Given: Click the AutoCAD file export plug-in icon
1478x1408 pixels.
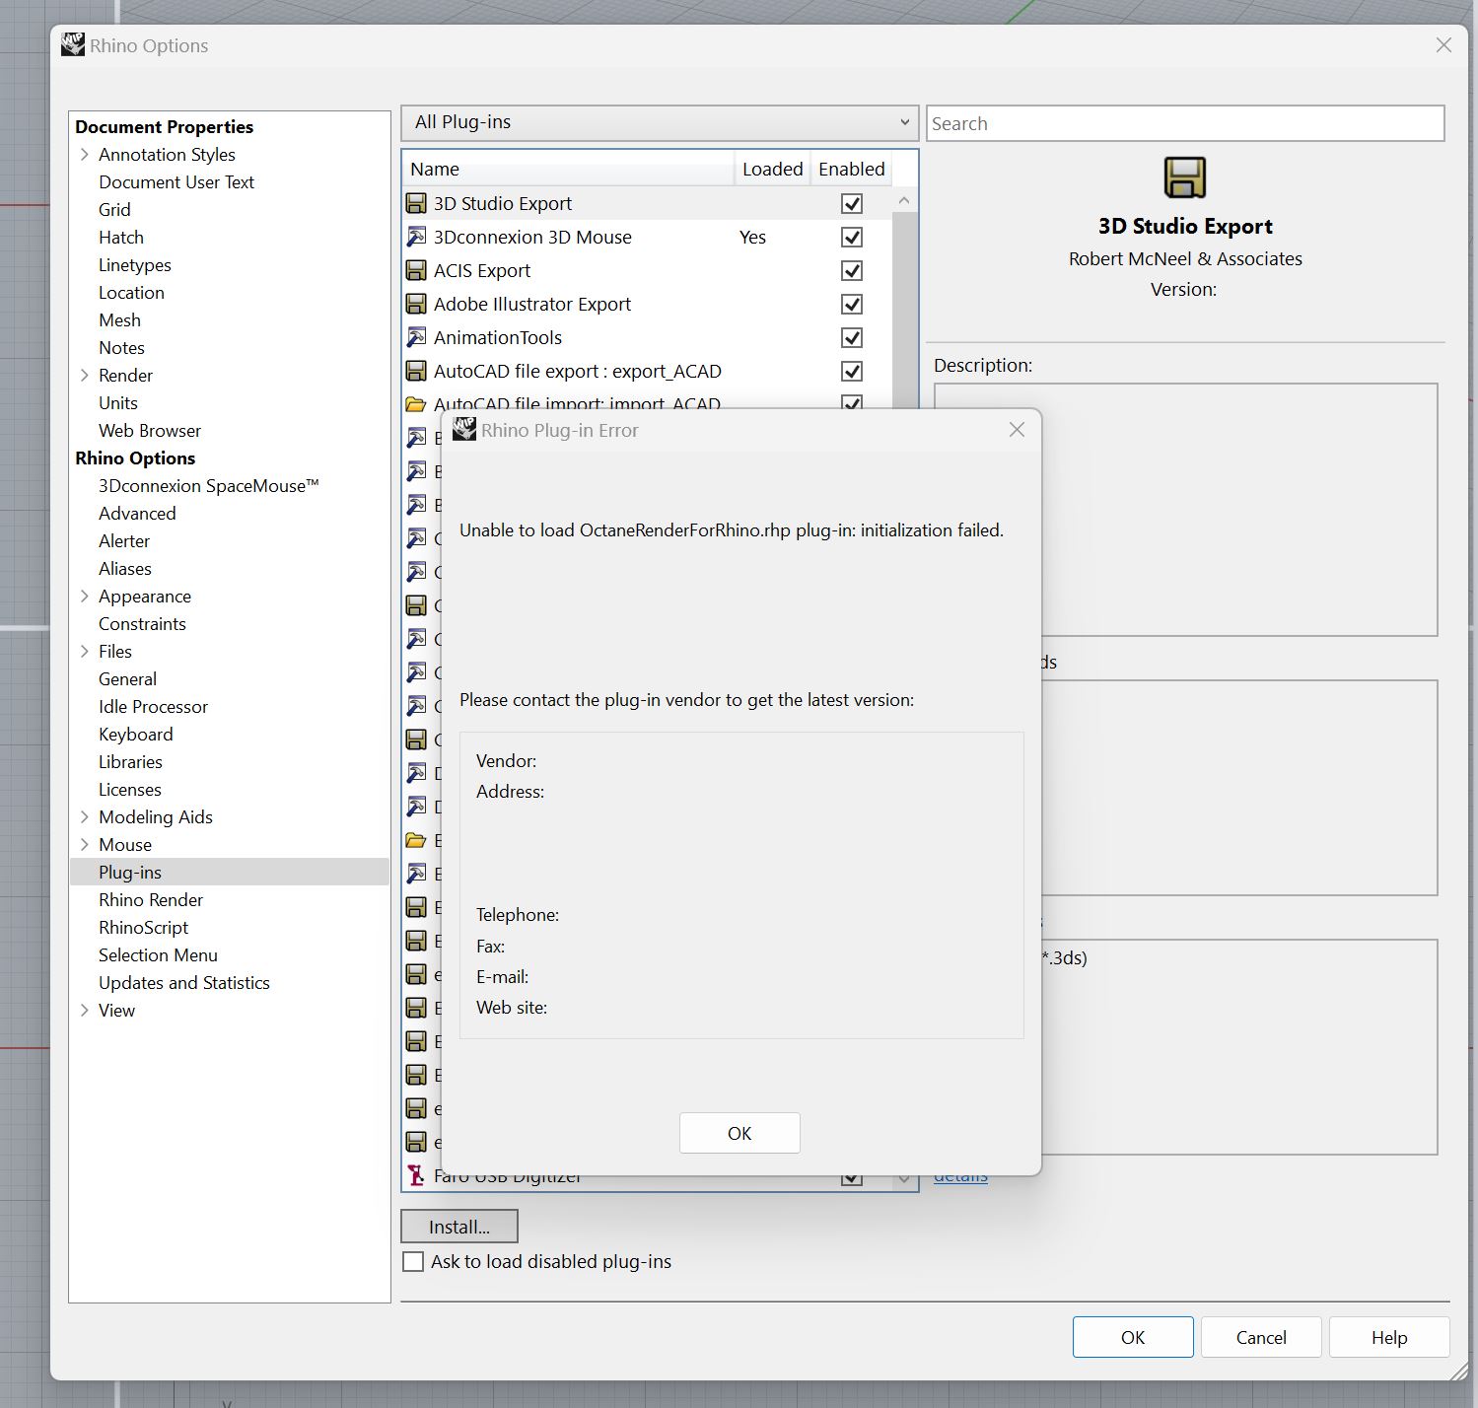Looking at the screenshot, I should pyautogui.click(x=416, y=372).
